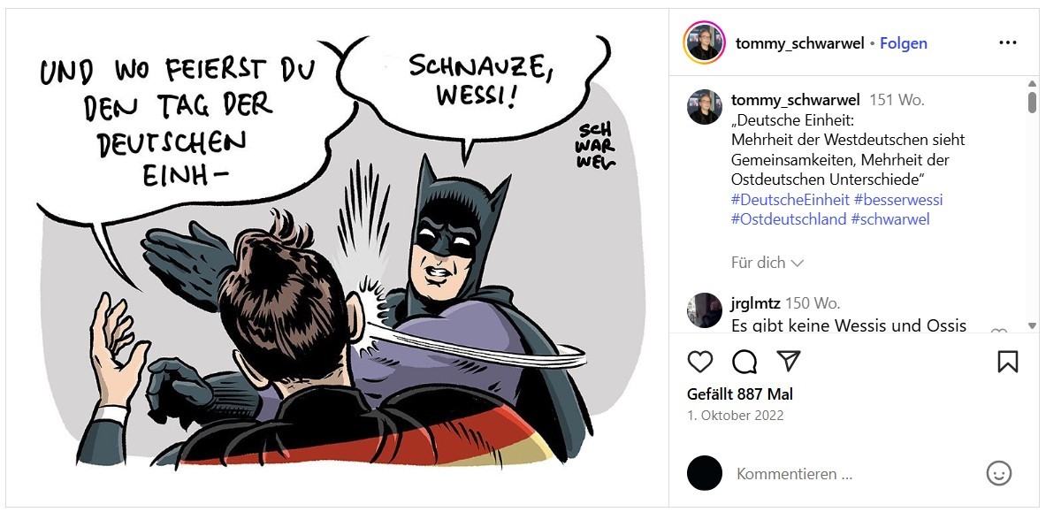Open jrglmtz commenter avatar

[705, 310]
